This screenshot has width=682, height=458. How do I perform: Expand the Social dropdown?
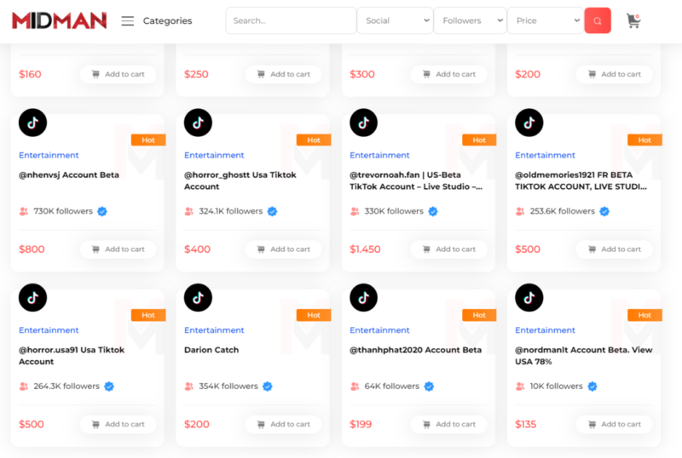click(x=395, y=20)
